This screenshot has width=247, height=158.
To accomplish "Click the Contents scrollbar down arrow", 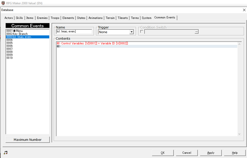I will point(239,134).
